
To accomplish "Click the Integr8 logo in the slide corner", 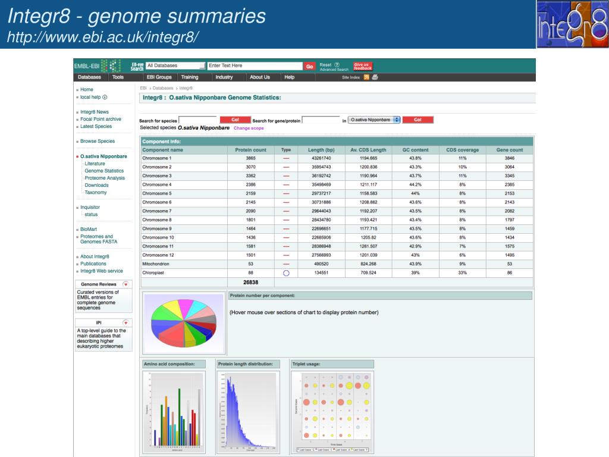I will [572, 24].
